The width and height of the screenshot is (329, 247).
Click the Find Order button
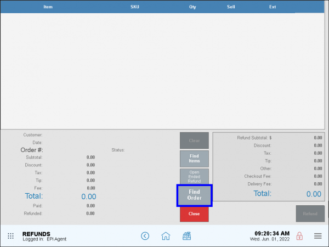click(194, 195)
